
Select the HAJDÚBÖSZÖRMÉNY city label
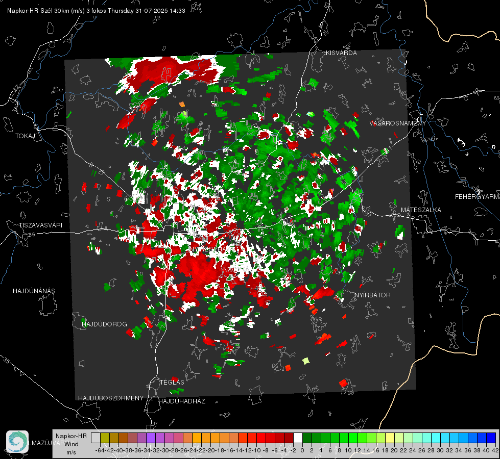click(111, 398)
